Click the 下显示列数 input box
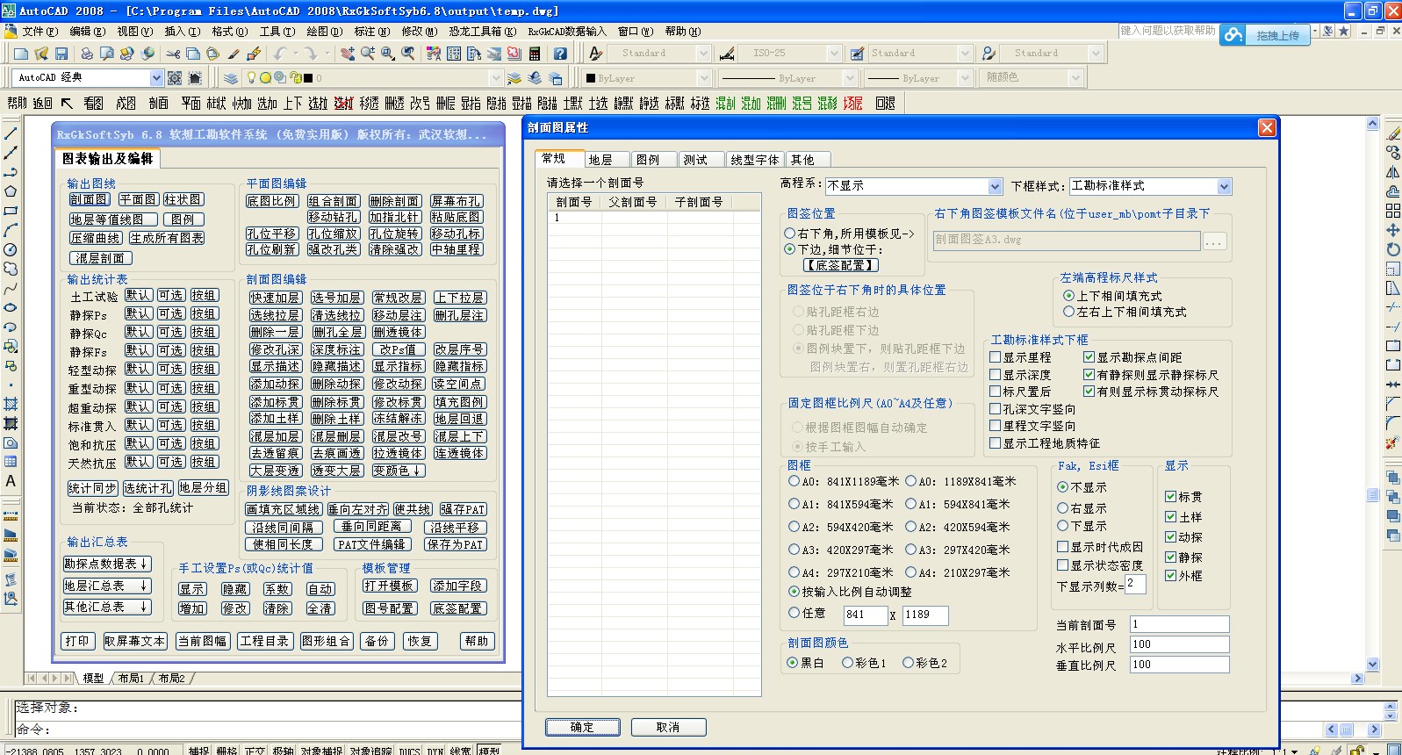The image size is (1402, 755). (x=1135, y=584)
